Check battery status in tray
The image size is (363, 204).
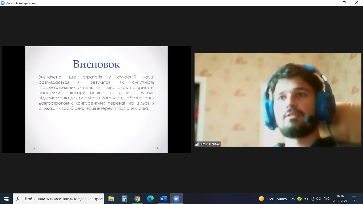pyautogui.click(x=306, y=199)
